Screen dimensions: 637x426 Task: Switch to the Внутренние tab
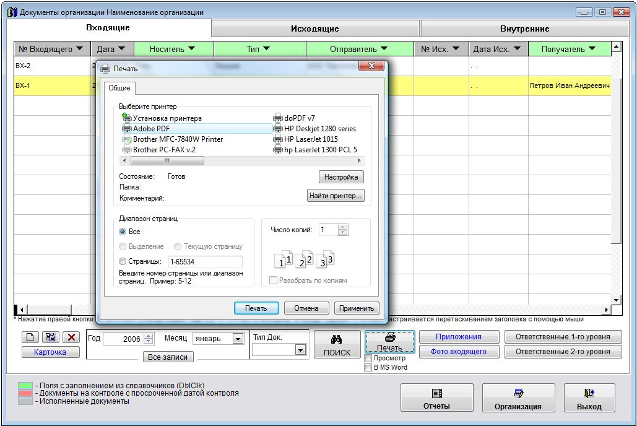click(524, 28)
